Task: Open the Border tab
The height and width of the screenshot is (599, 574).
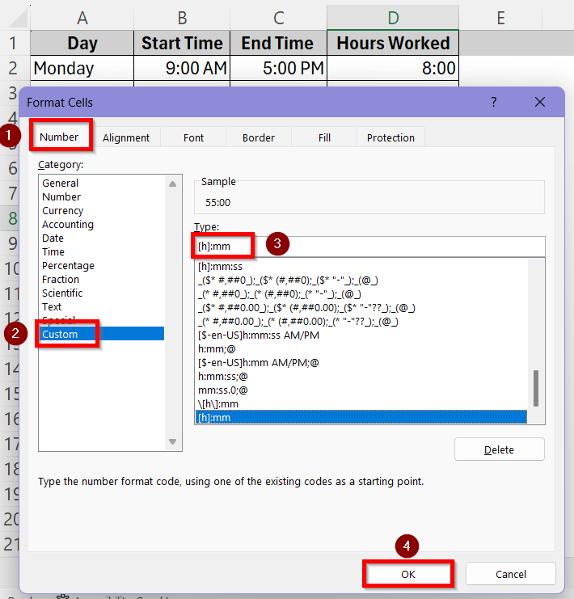Action: pyautogui.click(x=259, y=137)
